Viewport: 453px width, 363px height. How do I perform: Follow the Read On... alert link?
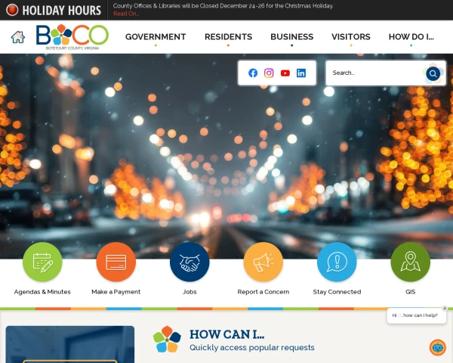(x=126, y=14)
